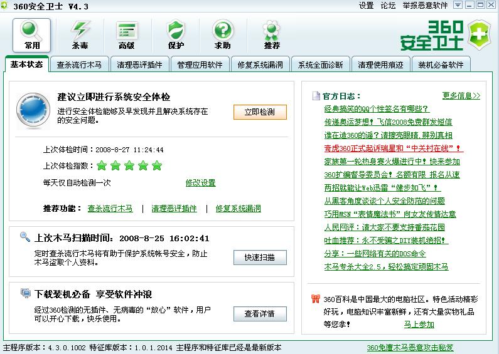The width and height of the screenshot is (499, 354).
Task: Open the news link 吐血推荐:永不受骗之DIY装机绝招
Action: [x=387, y=240]
